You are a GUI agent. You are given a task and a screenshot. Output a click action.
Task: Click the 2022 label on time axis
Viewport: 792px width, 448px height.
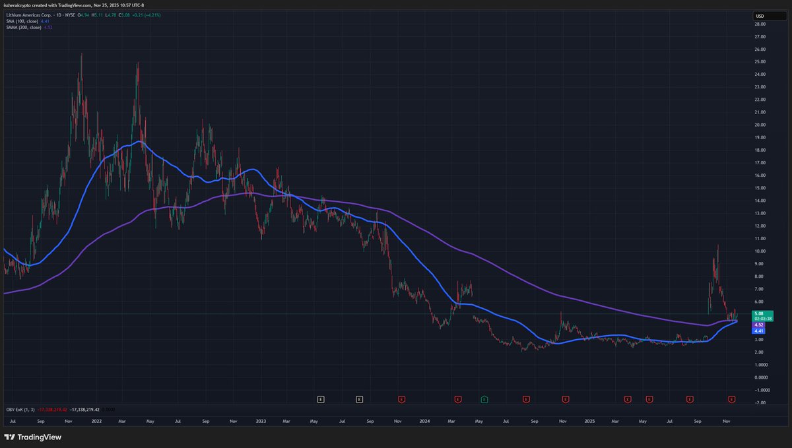pyautogui.click(x=96, y=420)
